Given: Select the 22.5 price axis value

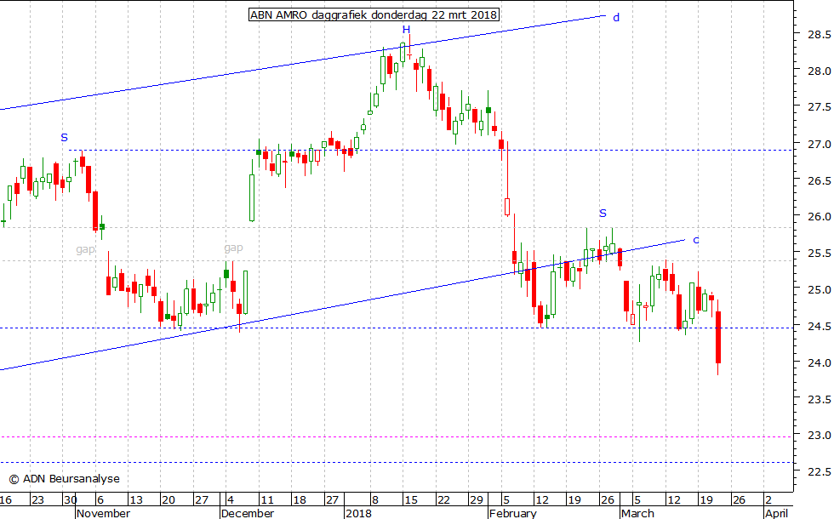Looking at the screenshot, I should tap(819, 471).
